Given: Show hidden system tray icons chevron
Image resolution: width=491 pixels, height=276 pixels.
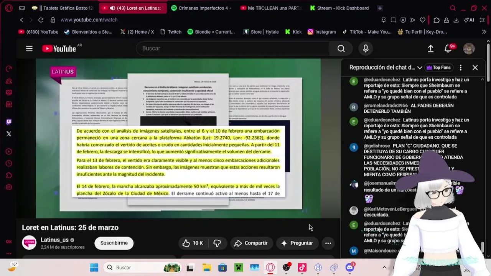Looking at the screenshot, I should click(384, 268).
